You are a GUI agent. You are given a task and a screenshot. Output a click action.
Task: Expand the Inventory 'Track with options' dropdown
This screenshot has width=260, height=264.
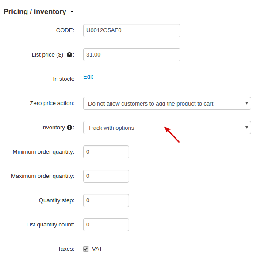point(167,128)
